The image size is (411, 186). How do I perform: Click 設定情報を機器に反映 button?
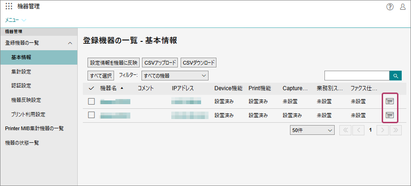click(114, 63)
